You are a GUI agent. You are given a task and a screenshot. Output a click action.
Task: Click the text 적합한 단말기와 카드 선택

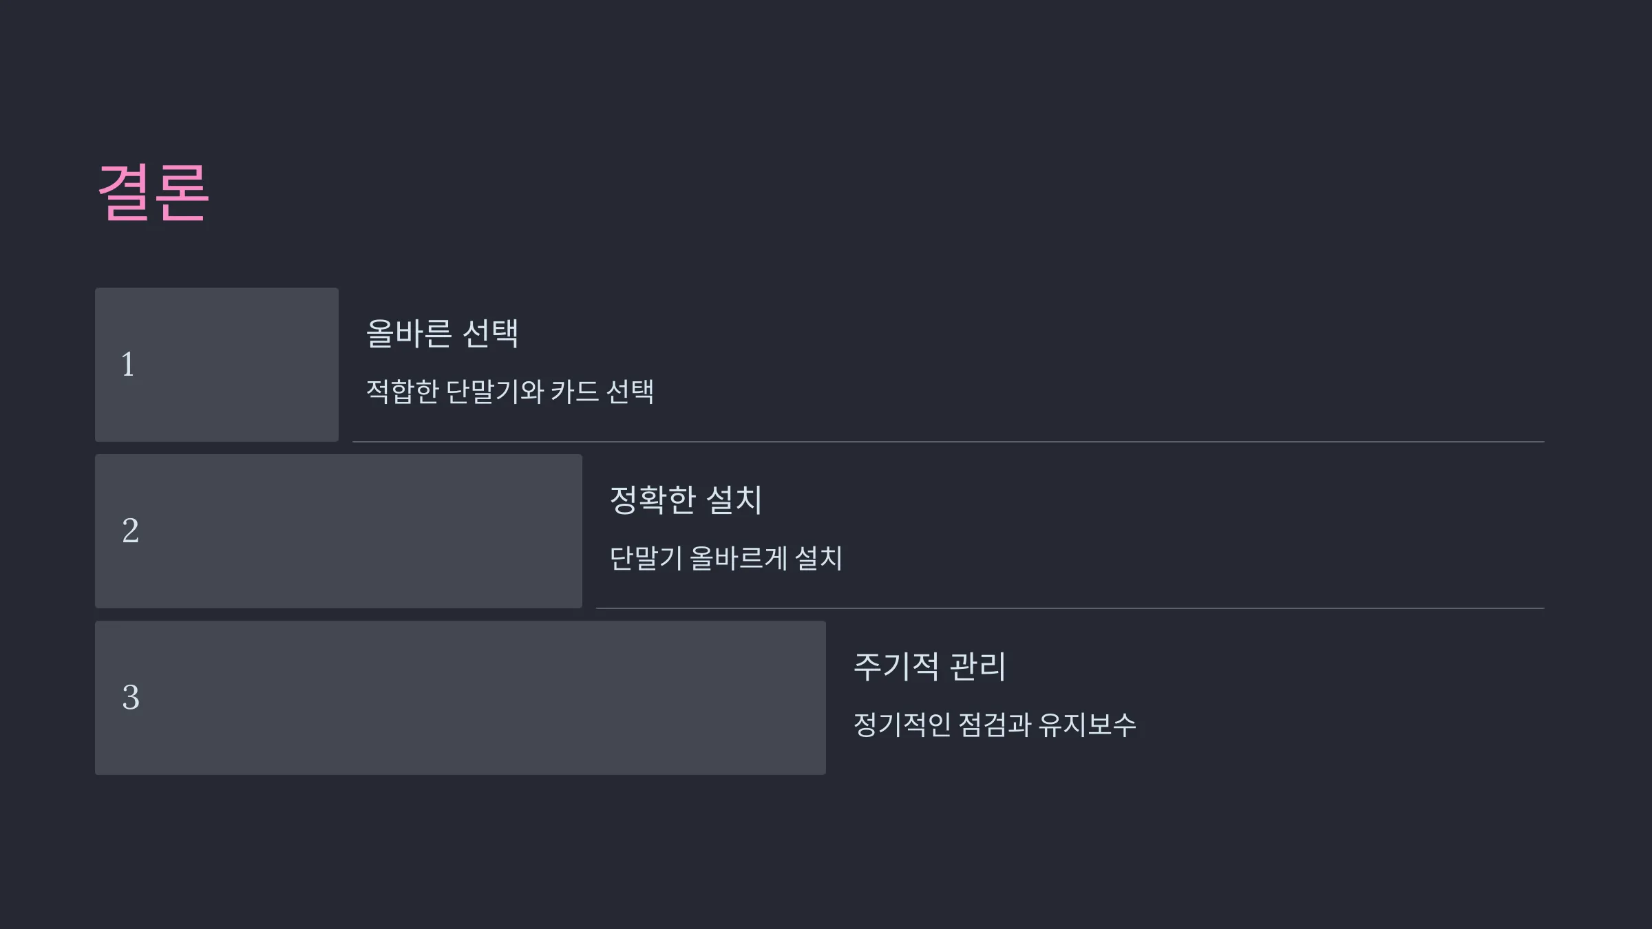pyautogui.click(x=510, y=391)
